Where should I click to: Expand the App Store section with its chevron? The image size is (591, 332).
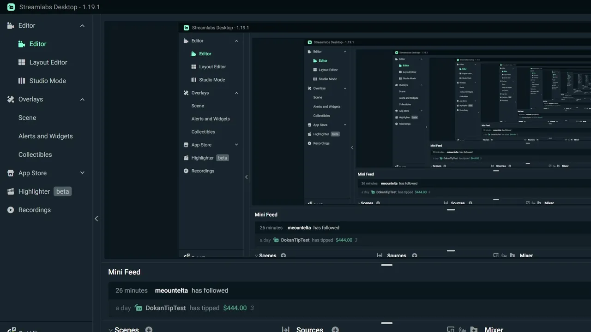82,173
